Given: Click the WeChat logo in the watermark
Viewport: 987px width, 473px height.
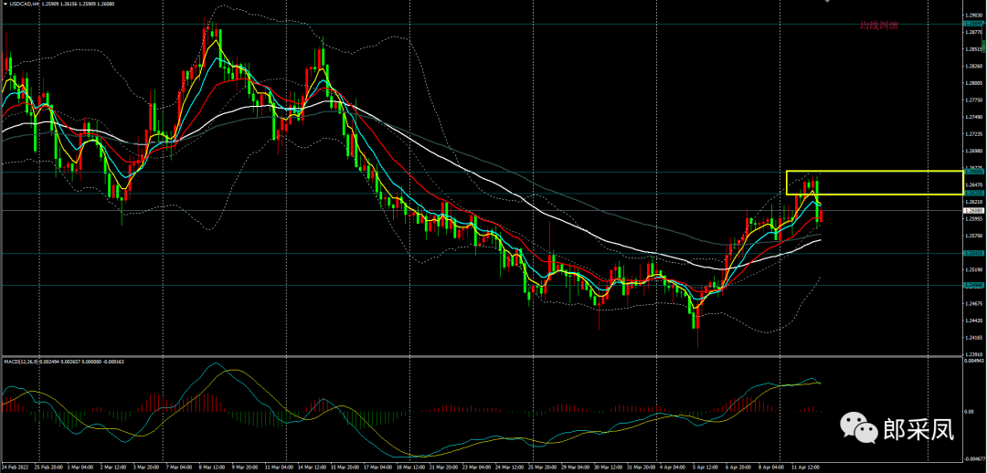Looking at the screenshot, I should coord(860,426).
